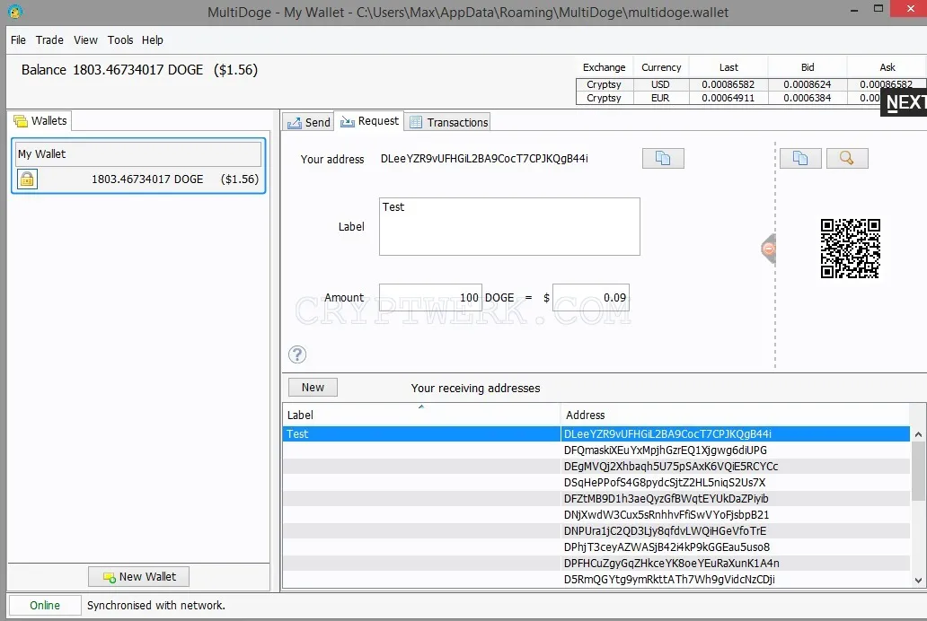Image resolution: width=927 pixels, height=621 pixels.
Task: Select address DEgMVQj2Xhbaqh5U75pSAxK6VQiE5RCYCc
Action: click(596, 466)
